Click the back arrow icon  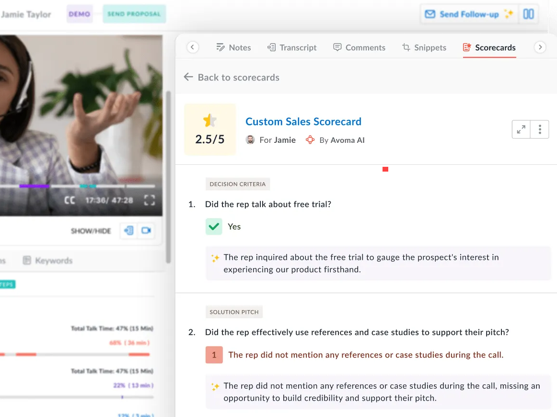(188, 77)
